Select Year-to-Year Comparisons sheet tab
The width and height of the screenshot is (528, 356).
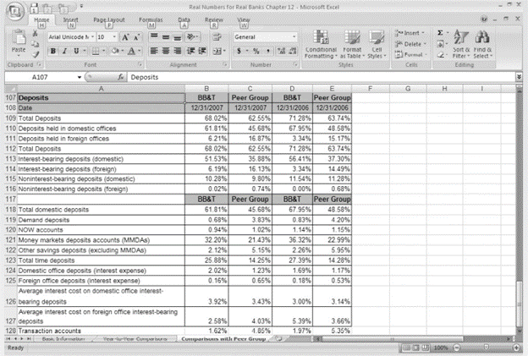(x=135, y=339)
